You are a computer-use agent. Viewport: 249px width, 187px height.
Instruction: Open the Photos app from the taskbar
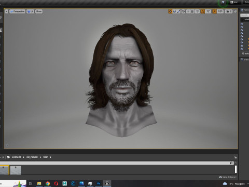click(81, 183)
